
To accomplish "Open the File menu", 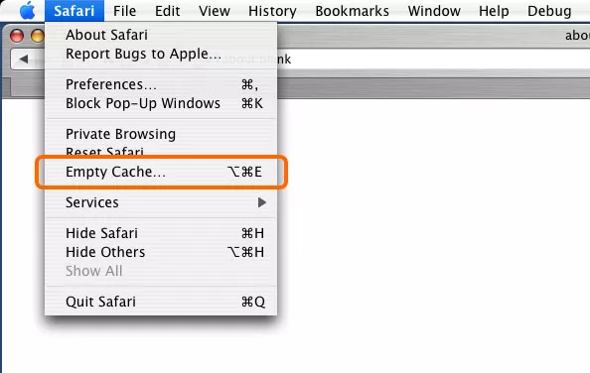I will pyautogui.click(x=124, y=11).
